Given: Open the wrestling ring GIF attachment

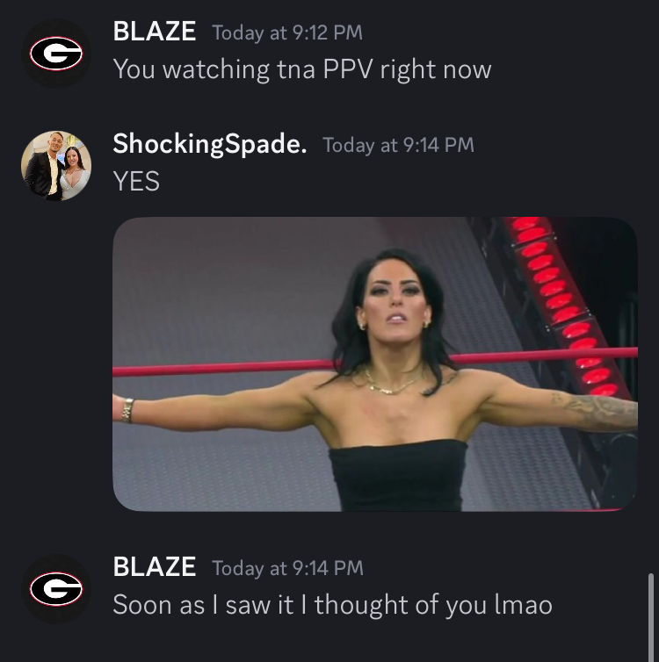Looking at the screenshot, I should click(x=375, y=364).
